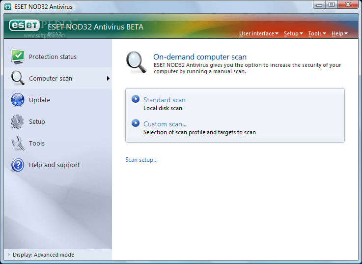The width and height of the screenshot is (362, 264).
Task: Open the Protection status section
Action: pos(53,57)
